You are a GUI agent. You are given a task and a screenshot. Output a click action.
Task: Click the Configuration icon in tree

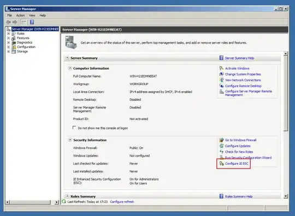coord(14,47)
